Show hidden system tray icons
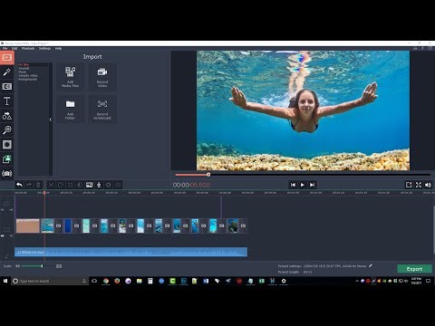Screen dimensions: 435x326 coord(357,281)
